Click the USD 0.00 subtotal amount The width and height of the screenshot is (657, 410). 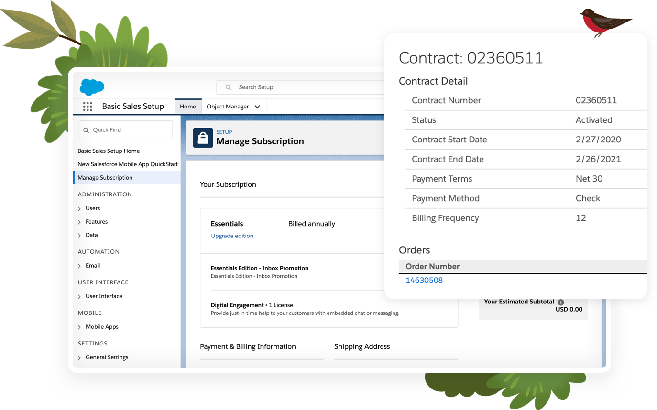click(x=569, y=309)
